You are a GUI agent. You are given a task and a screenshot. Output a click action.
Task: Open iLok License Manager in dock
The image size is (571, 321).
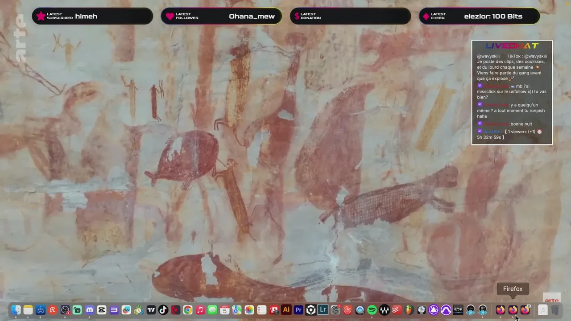coord(458,310)
